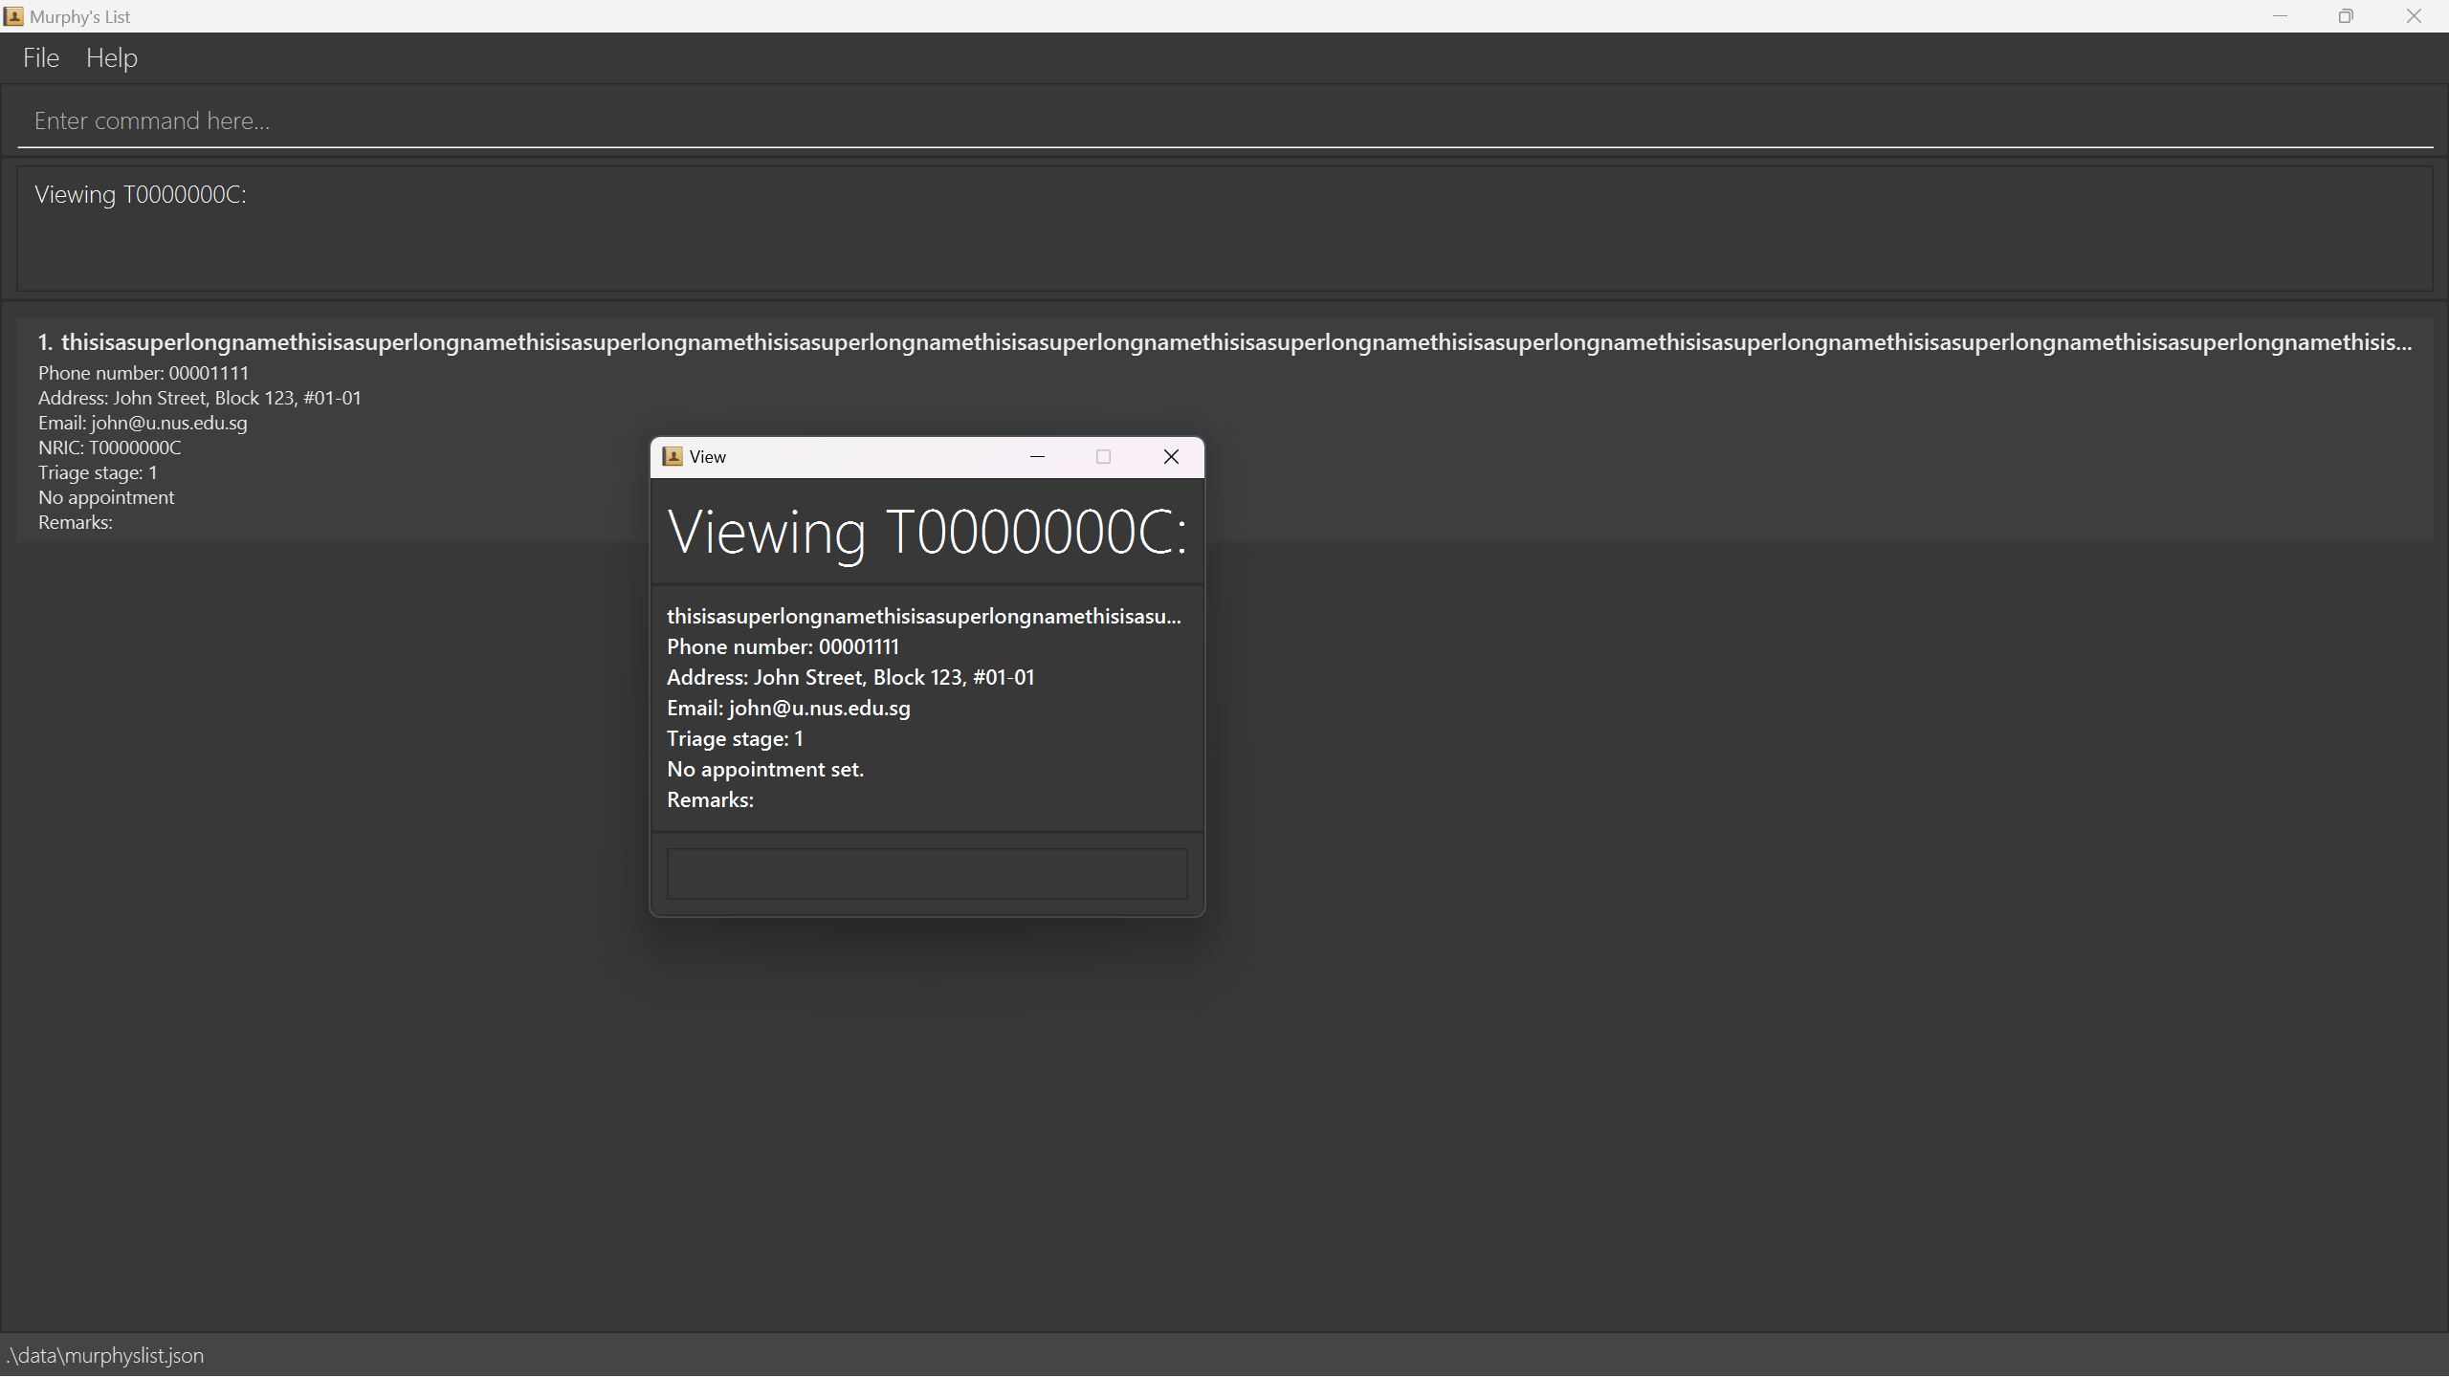Close the View popup window
Image resolution: width=2449 pixels, height=1377 pixels.
point(1171,457)
